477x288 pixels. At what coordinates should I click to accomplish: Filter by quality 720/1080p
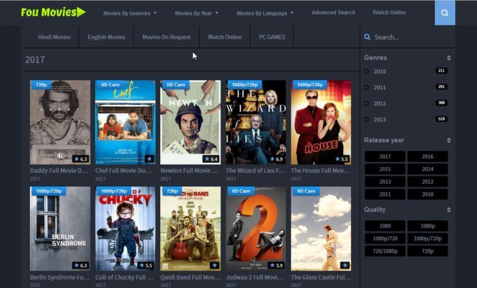coord(385,251)
